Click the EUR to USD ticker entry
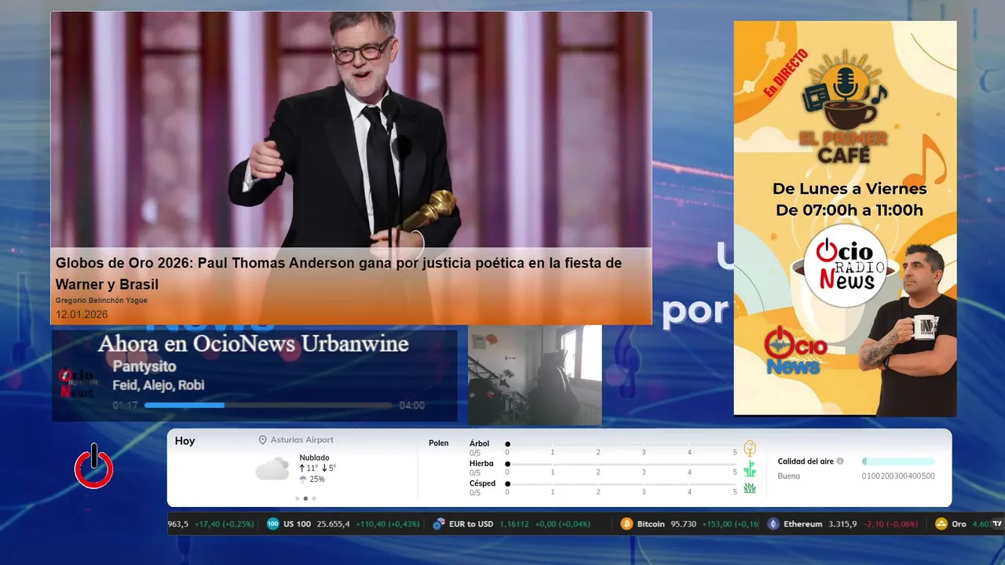1005x565 pixels. coord(512,524)
